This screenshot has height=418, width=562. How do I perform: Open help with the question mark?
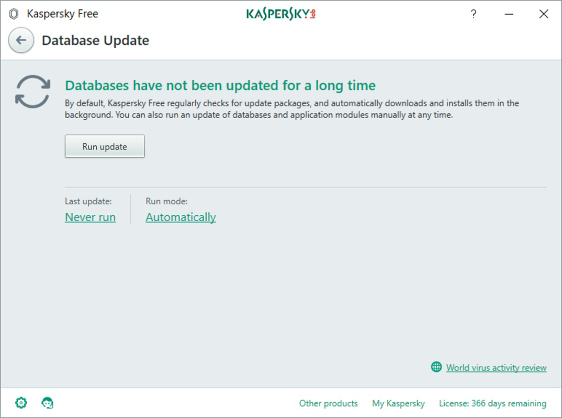(x=474, y=14)
